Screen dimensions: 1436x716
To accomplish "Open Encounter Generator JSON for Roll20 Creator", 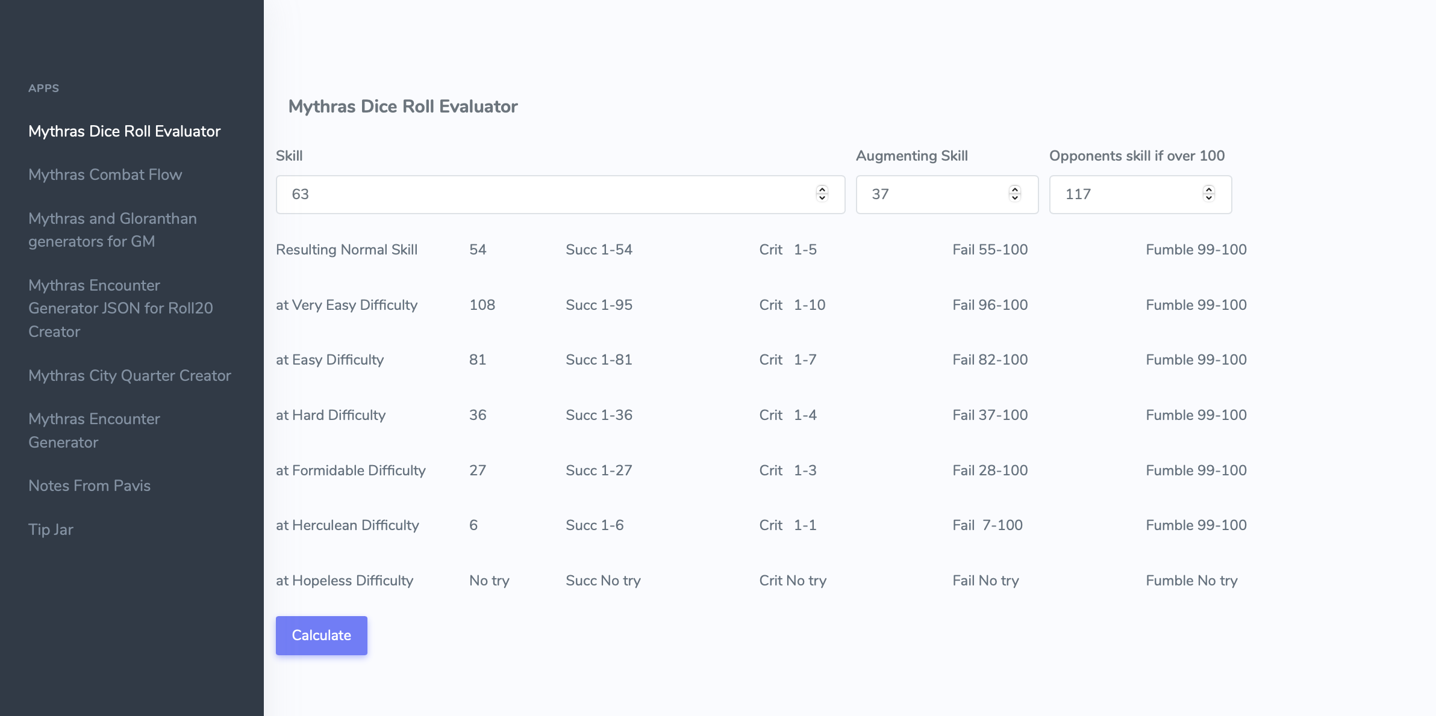I will [120, 308].
